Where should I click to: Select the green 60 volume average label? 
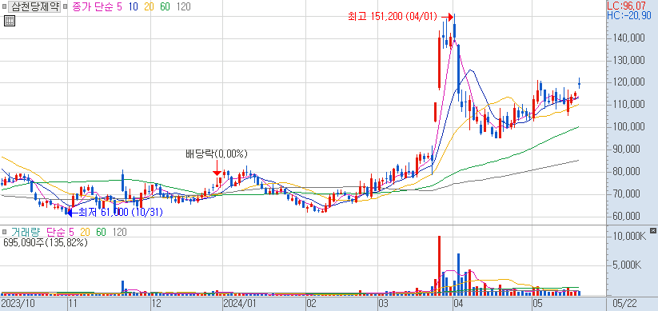pyautogui.click(x=101, y=232)
